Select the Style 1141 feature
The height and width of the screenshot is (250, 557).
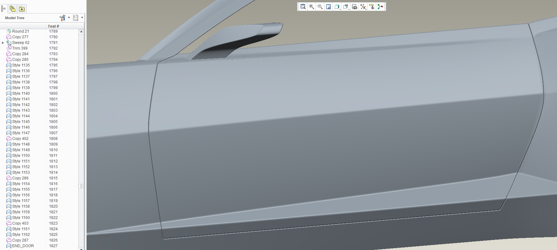(21, 99)
